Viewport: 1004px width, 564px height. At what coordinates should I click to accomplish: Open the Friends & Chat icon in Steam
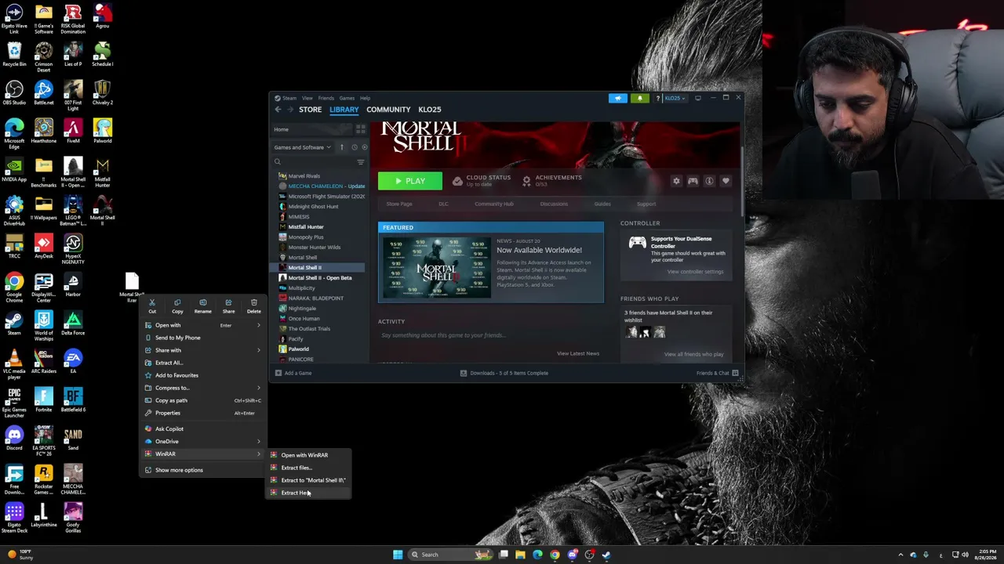[x=735, y=373]
